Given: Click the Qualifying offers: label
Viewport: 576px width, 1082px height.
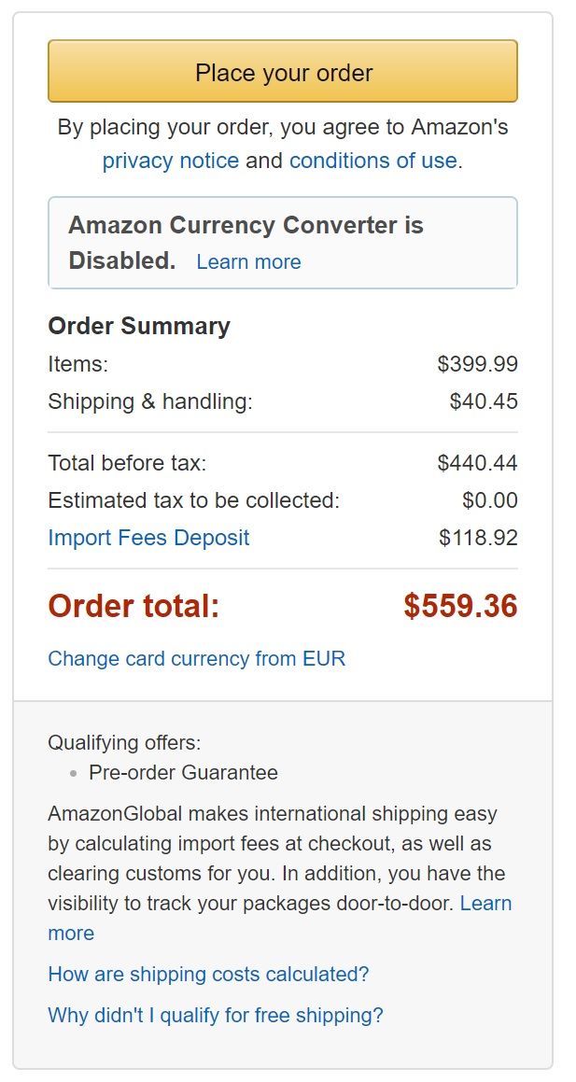Looking at the screenshot, I should click(x=124, y=742).
